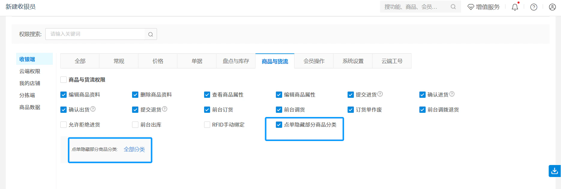Switch to the 会员操作 tab
Viewport: 561px width, 189px height.
pyautogui.click(x=314, y=61)
